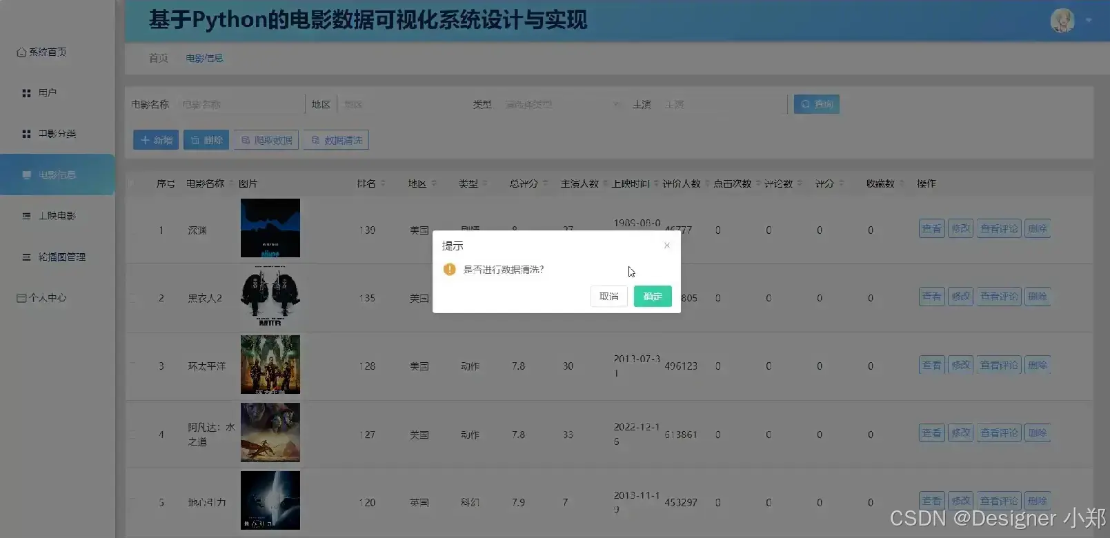Sort by 上映时间 column arrows
The image size is (1110, 538).
pos(656,183)
